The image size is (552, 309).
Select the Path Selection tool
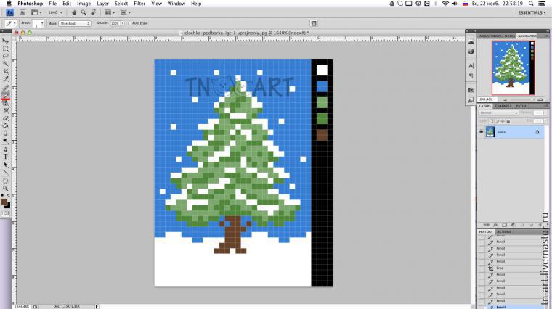tap(5, 165)
